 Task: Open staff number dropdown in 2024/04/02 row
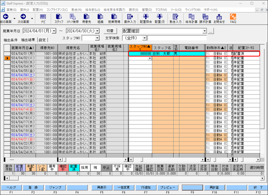(150, 58)
